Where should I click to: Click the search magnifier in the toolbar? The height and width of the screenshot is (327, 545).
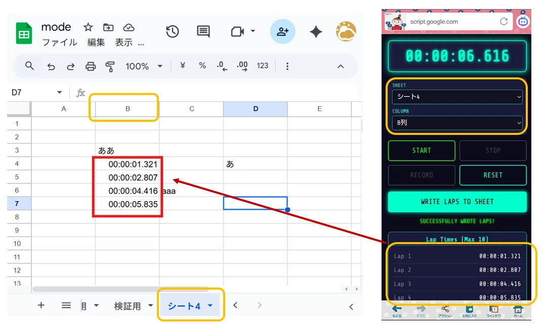tap(29, 66)
